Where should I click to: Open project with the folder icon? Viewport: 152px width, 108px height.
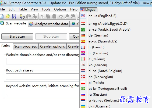click(x=8, y=16)
